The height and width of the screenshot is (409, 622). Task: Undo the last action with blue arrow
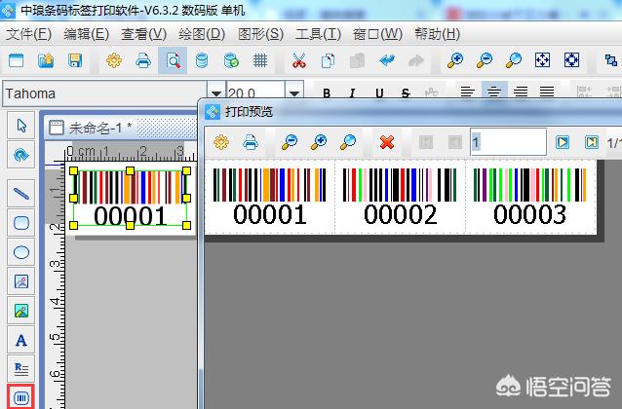click(387, 60)
